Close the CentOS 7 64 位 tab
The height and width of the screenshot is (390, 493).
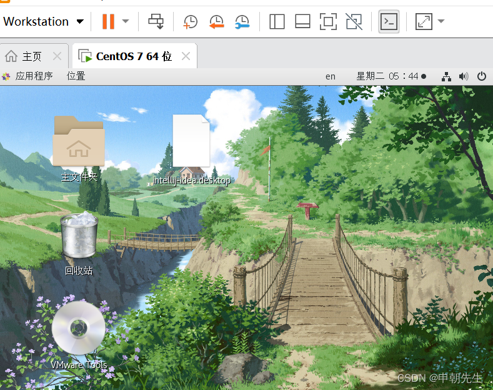click(x=186, y=56)
